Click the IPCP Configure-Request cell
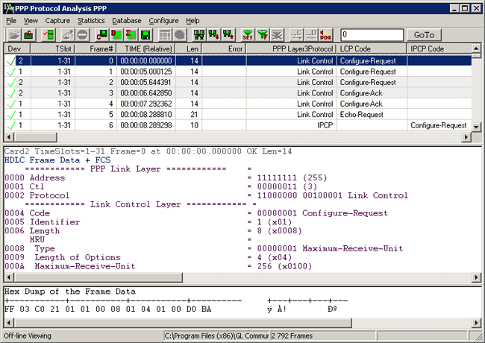 pos(439,125)
